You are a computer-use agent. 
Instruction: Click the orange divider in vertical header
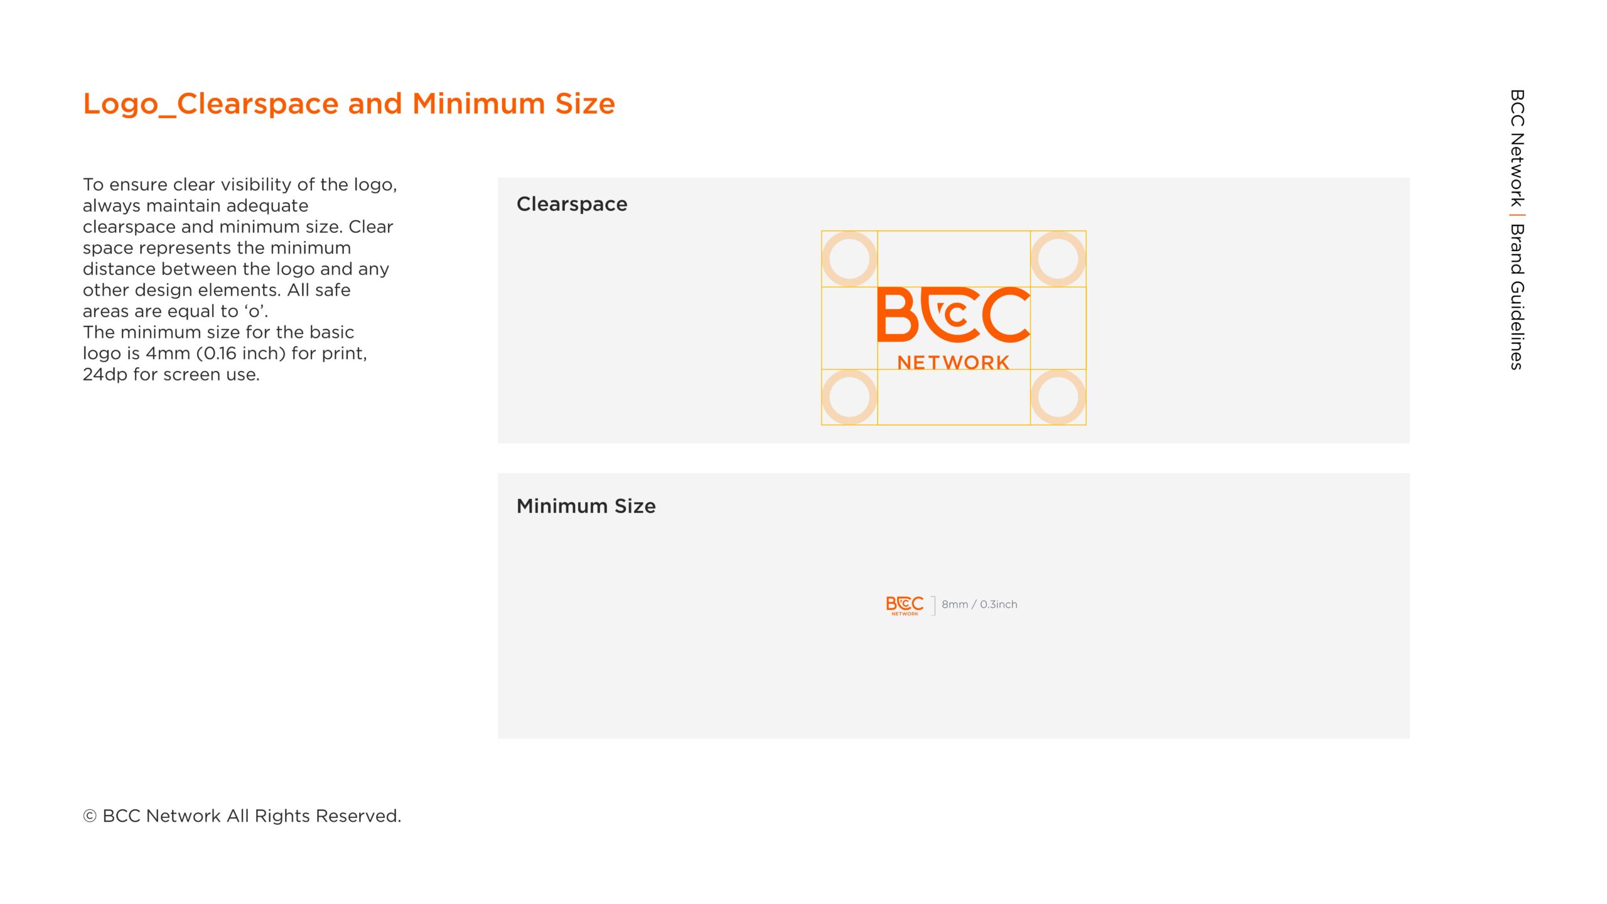pos(1517,215)
